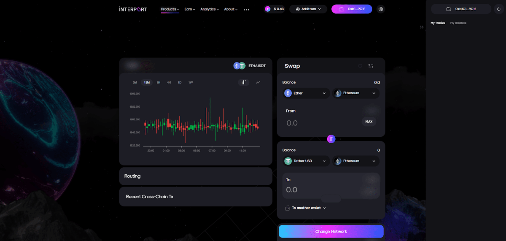Click sidebar wallet address 0xb1C1...9C1f
Image resolution: width=506 pixels, height=241 pixels.
[461, 9]
